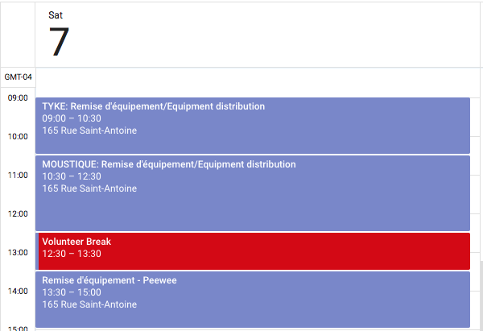
Task: Click the 13:00 time label
Action: pos(18,252)
